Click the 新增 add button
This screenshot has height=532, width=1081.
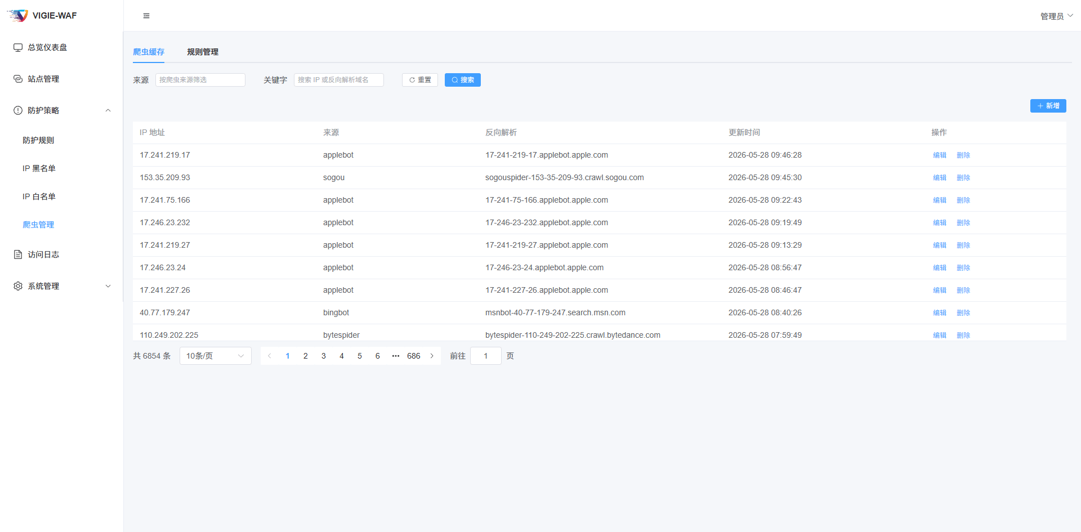1048,106
